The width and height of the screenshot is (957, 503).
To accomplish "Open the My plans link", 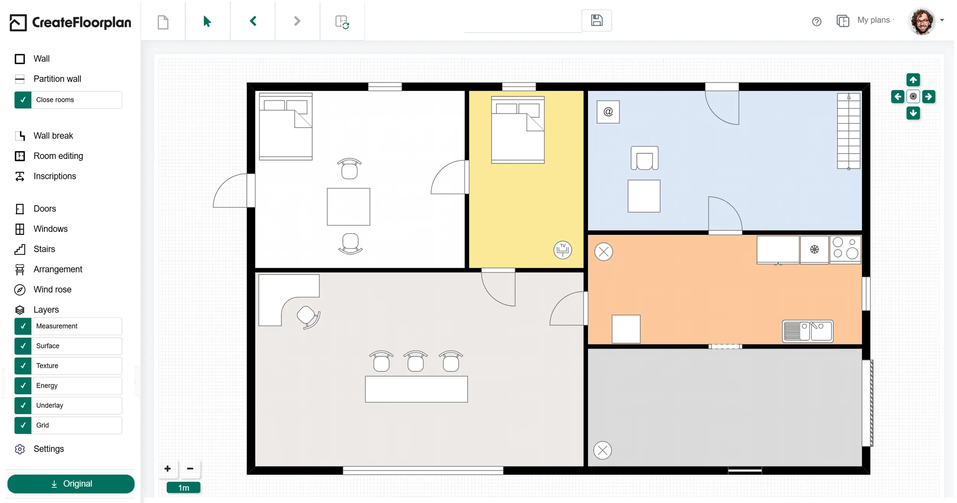I will point(873,20).
